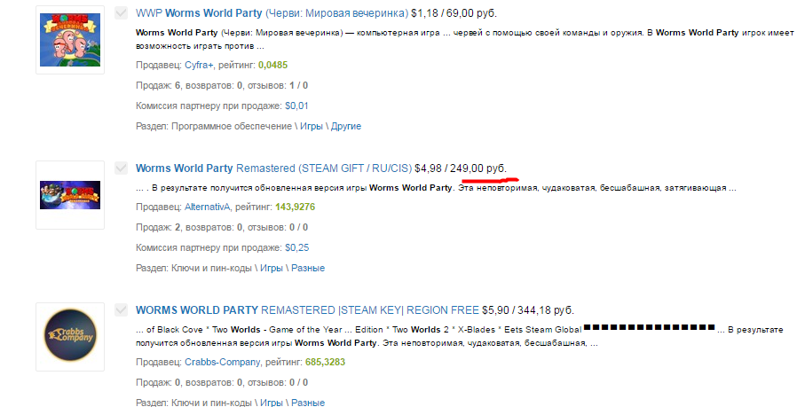805x407 pixels.
Task: Open the Игры category in the second listing
Action: pos(272,268)
